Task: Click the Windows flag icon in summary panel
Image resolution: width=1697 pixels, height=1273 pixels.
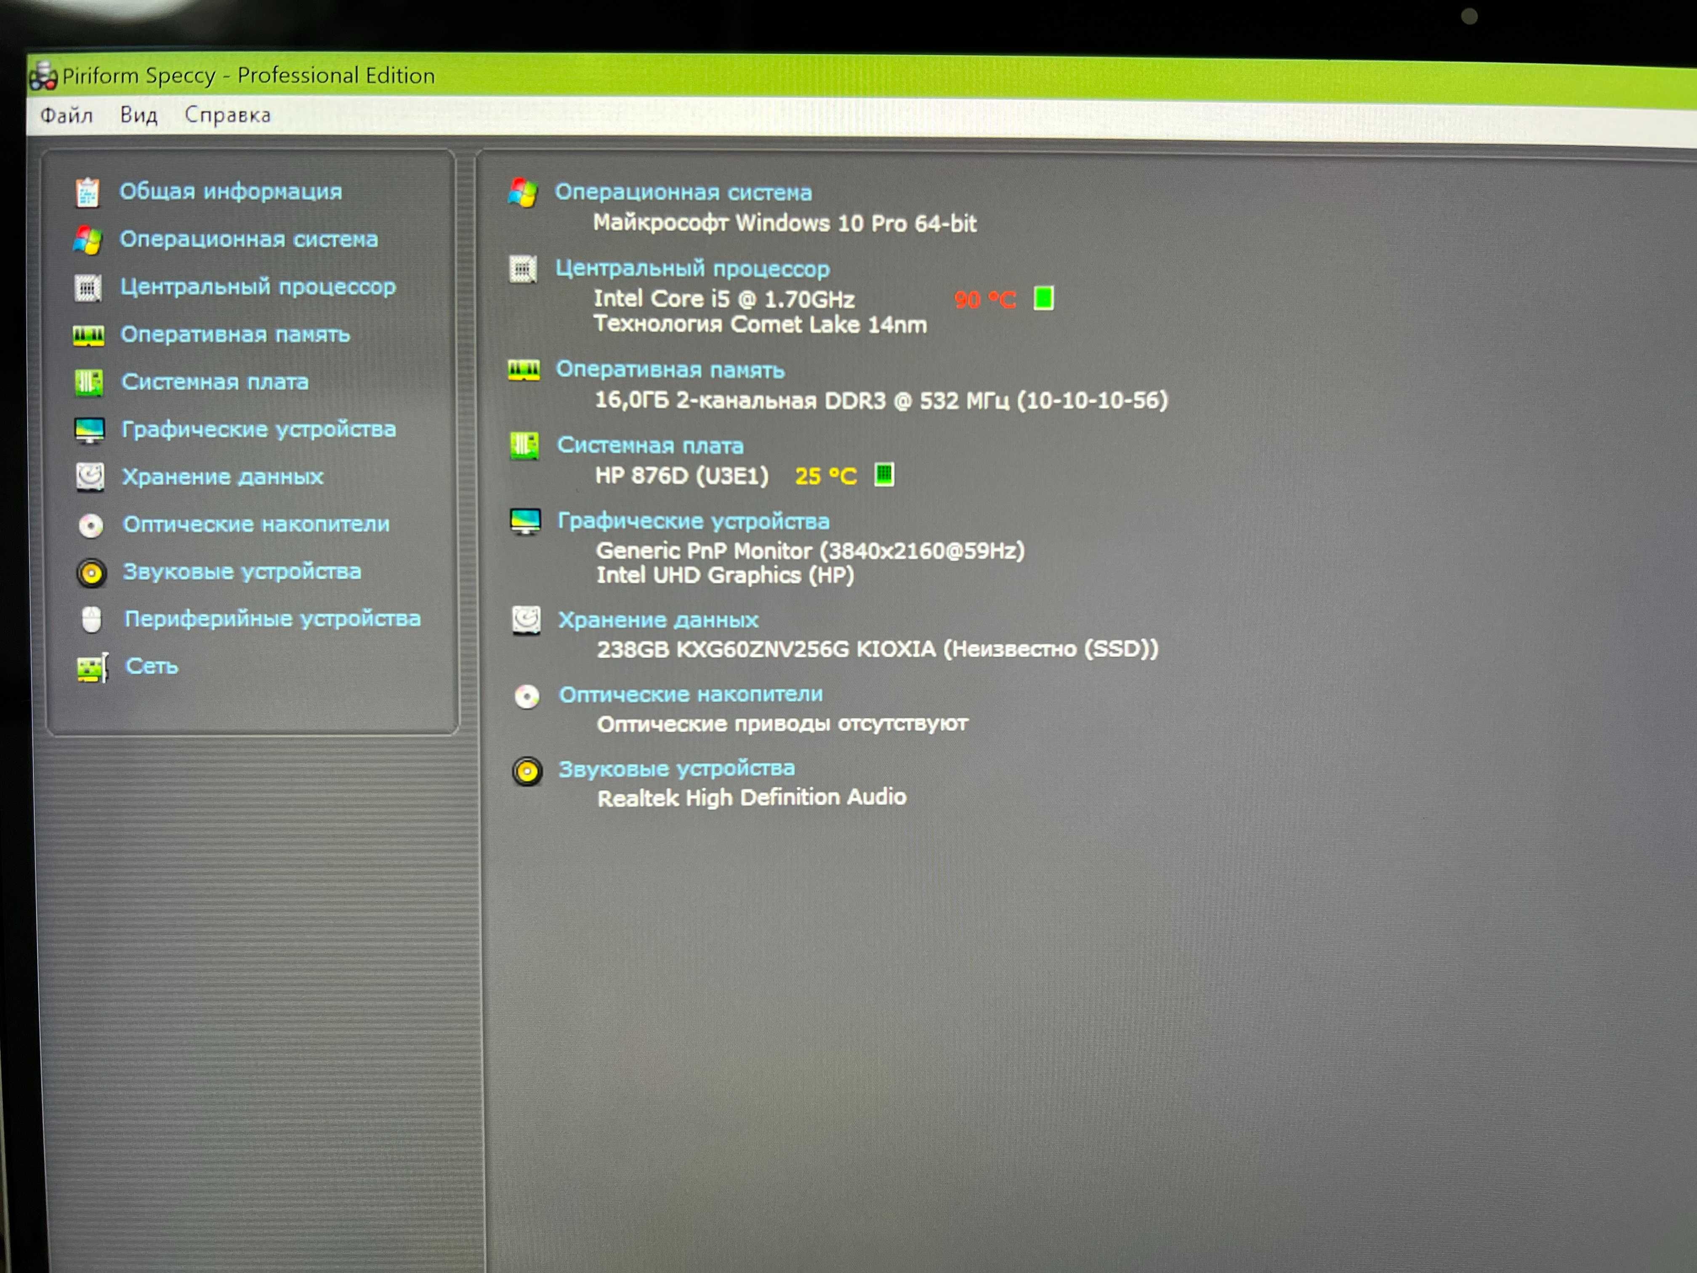Action: [523, 193]
